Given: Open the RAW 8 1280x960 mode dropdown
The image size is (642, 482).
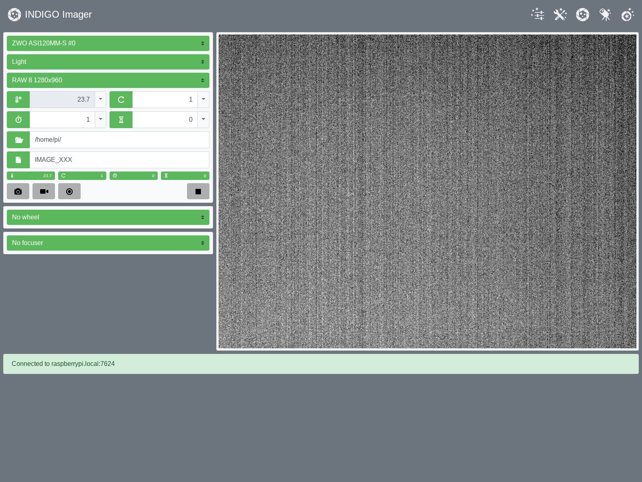Looking at the screenshot, I should coord(108,80).
